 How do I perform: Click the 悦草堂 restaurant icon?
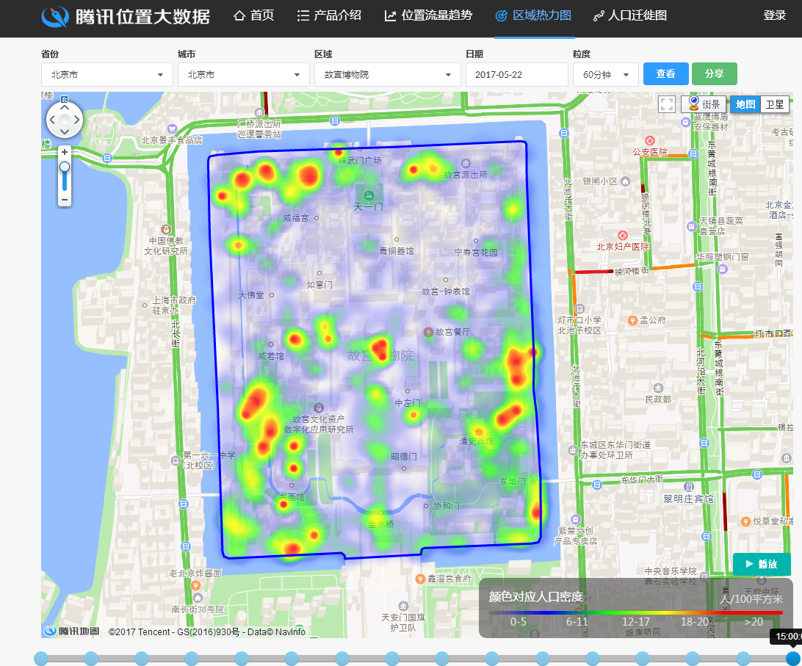tap(745, 521)
